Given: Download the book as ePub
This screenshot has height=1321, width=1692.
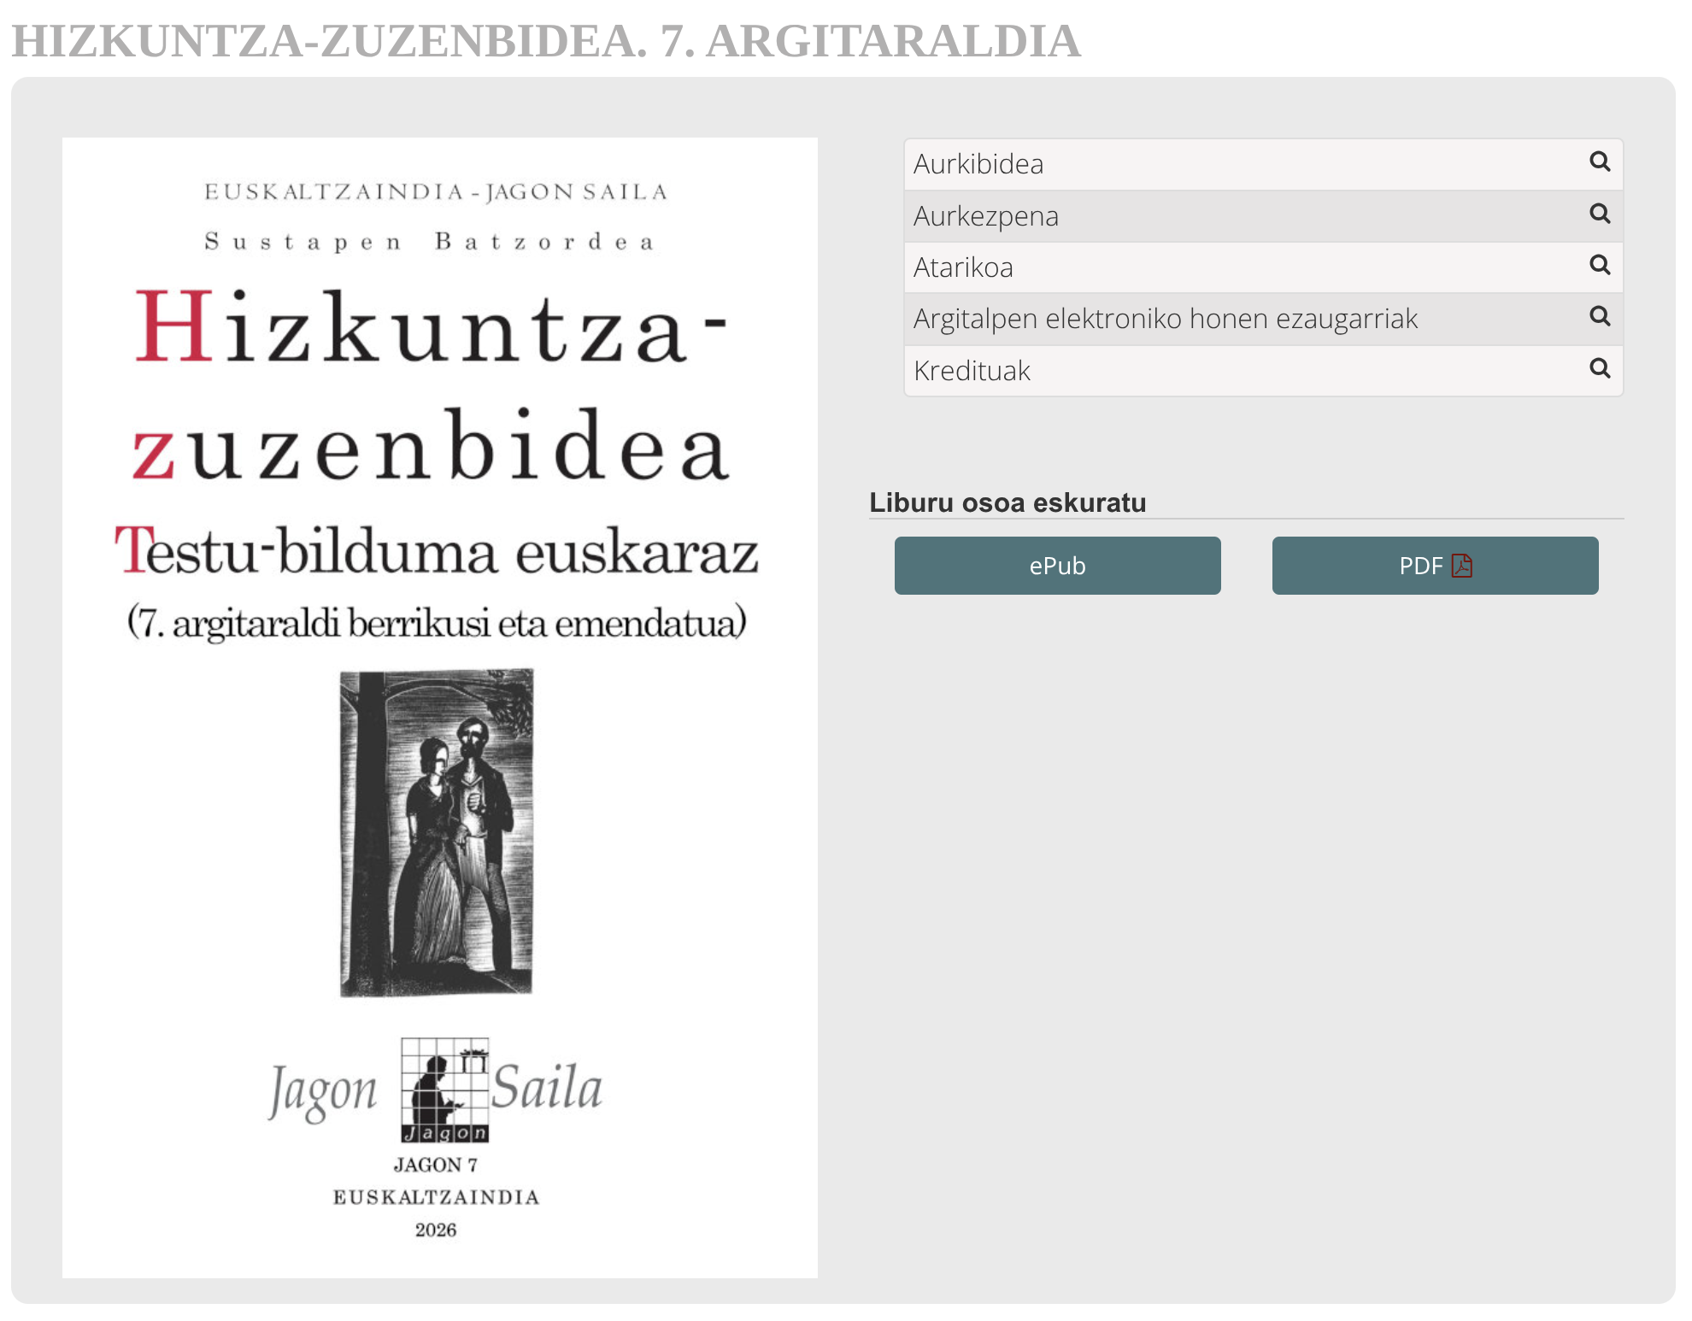Looking at the screenshot, I should coord(1057,566).
